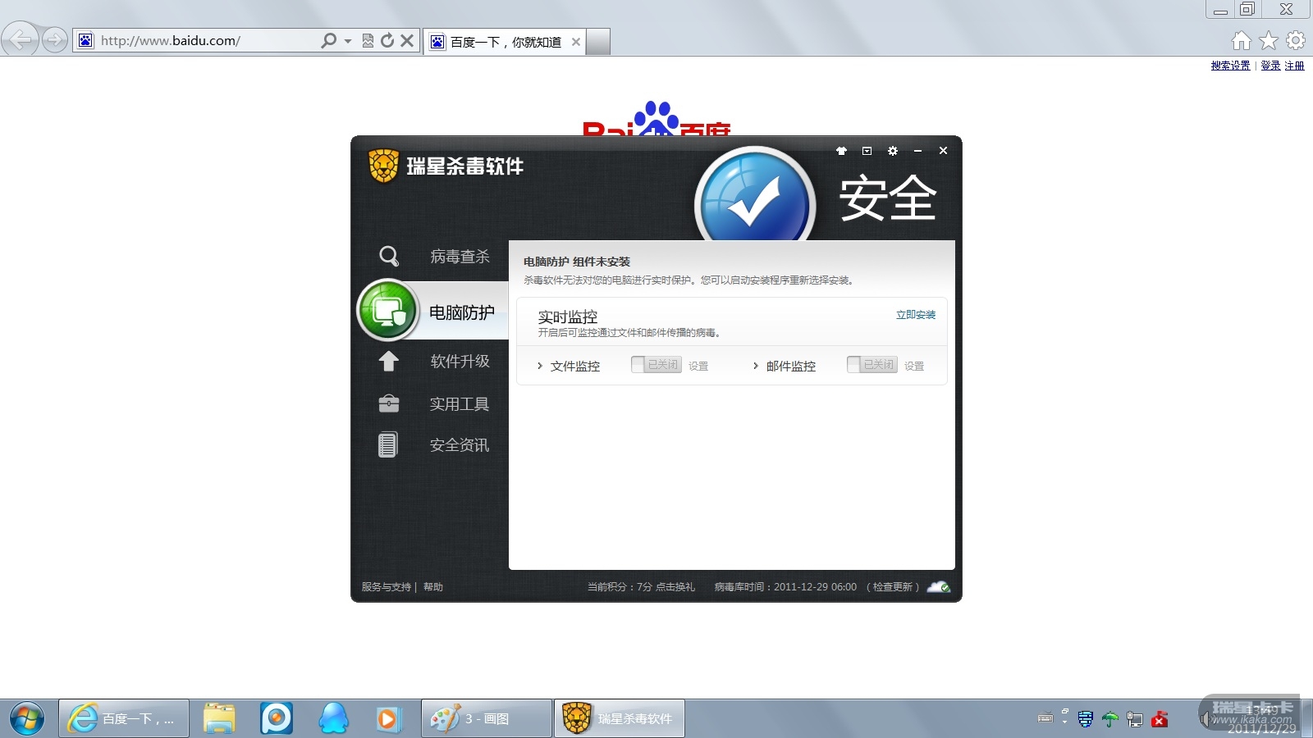Screen dimensions: 1313x738
Task: Expand the 邮件监控 chevron
Action: click(x=755, y=367)
